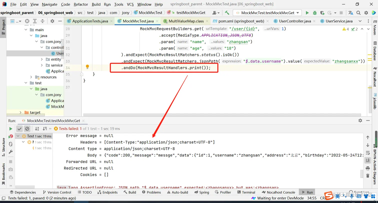Screen dimensions: 378x203
Task: Jump down to the next stack trace
Action: click(368, 145)
